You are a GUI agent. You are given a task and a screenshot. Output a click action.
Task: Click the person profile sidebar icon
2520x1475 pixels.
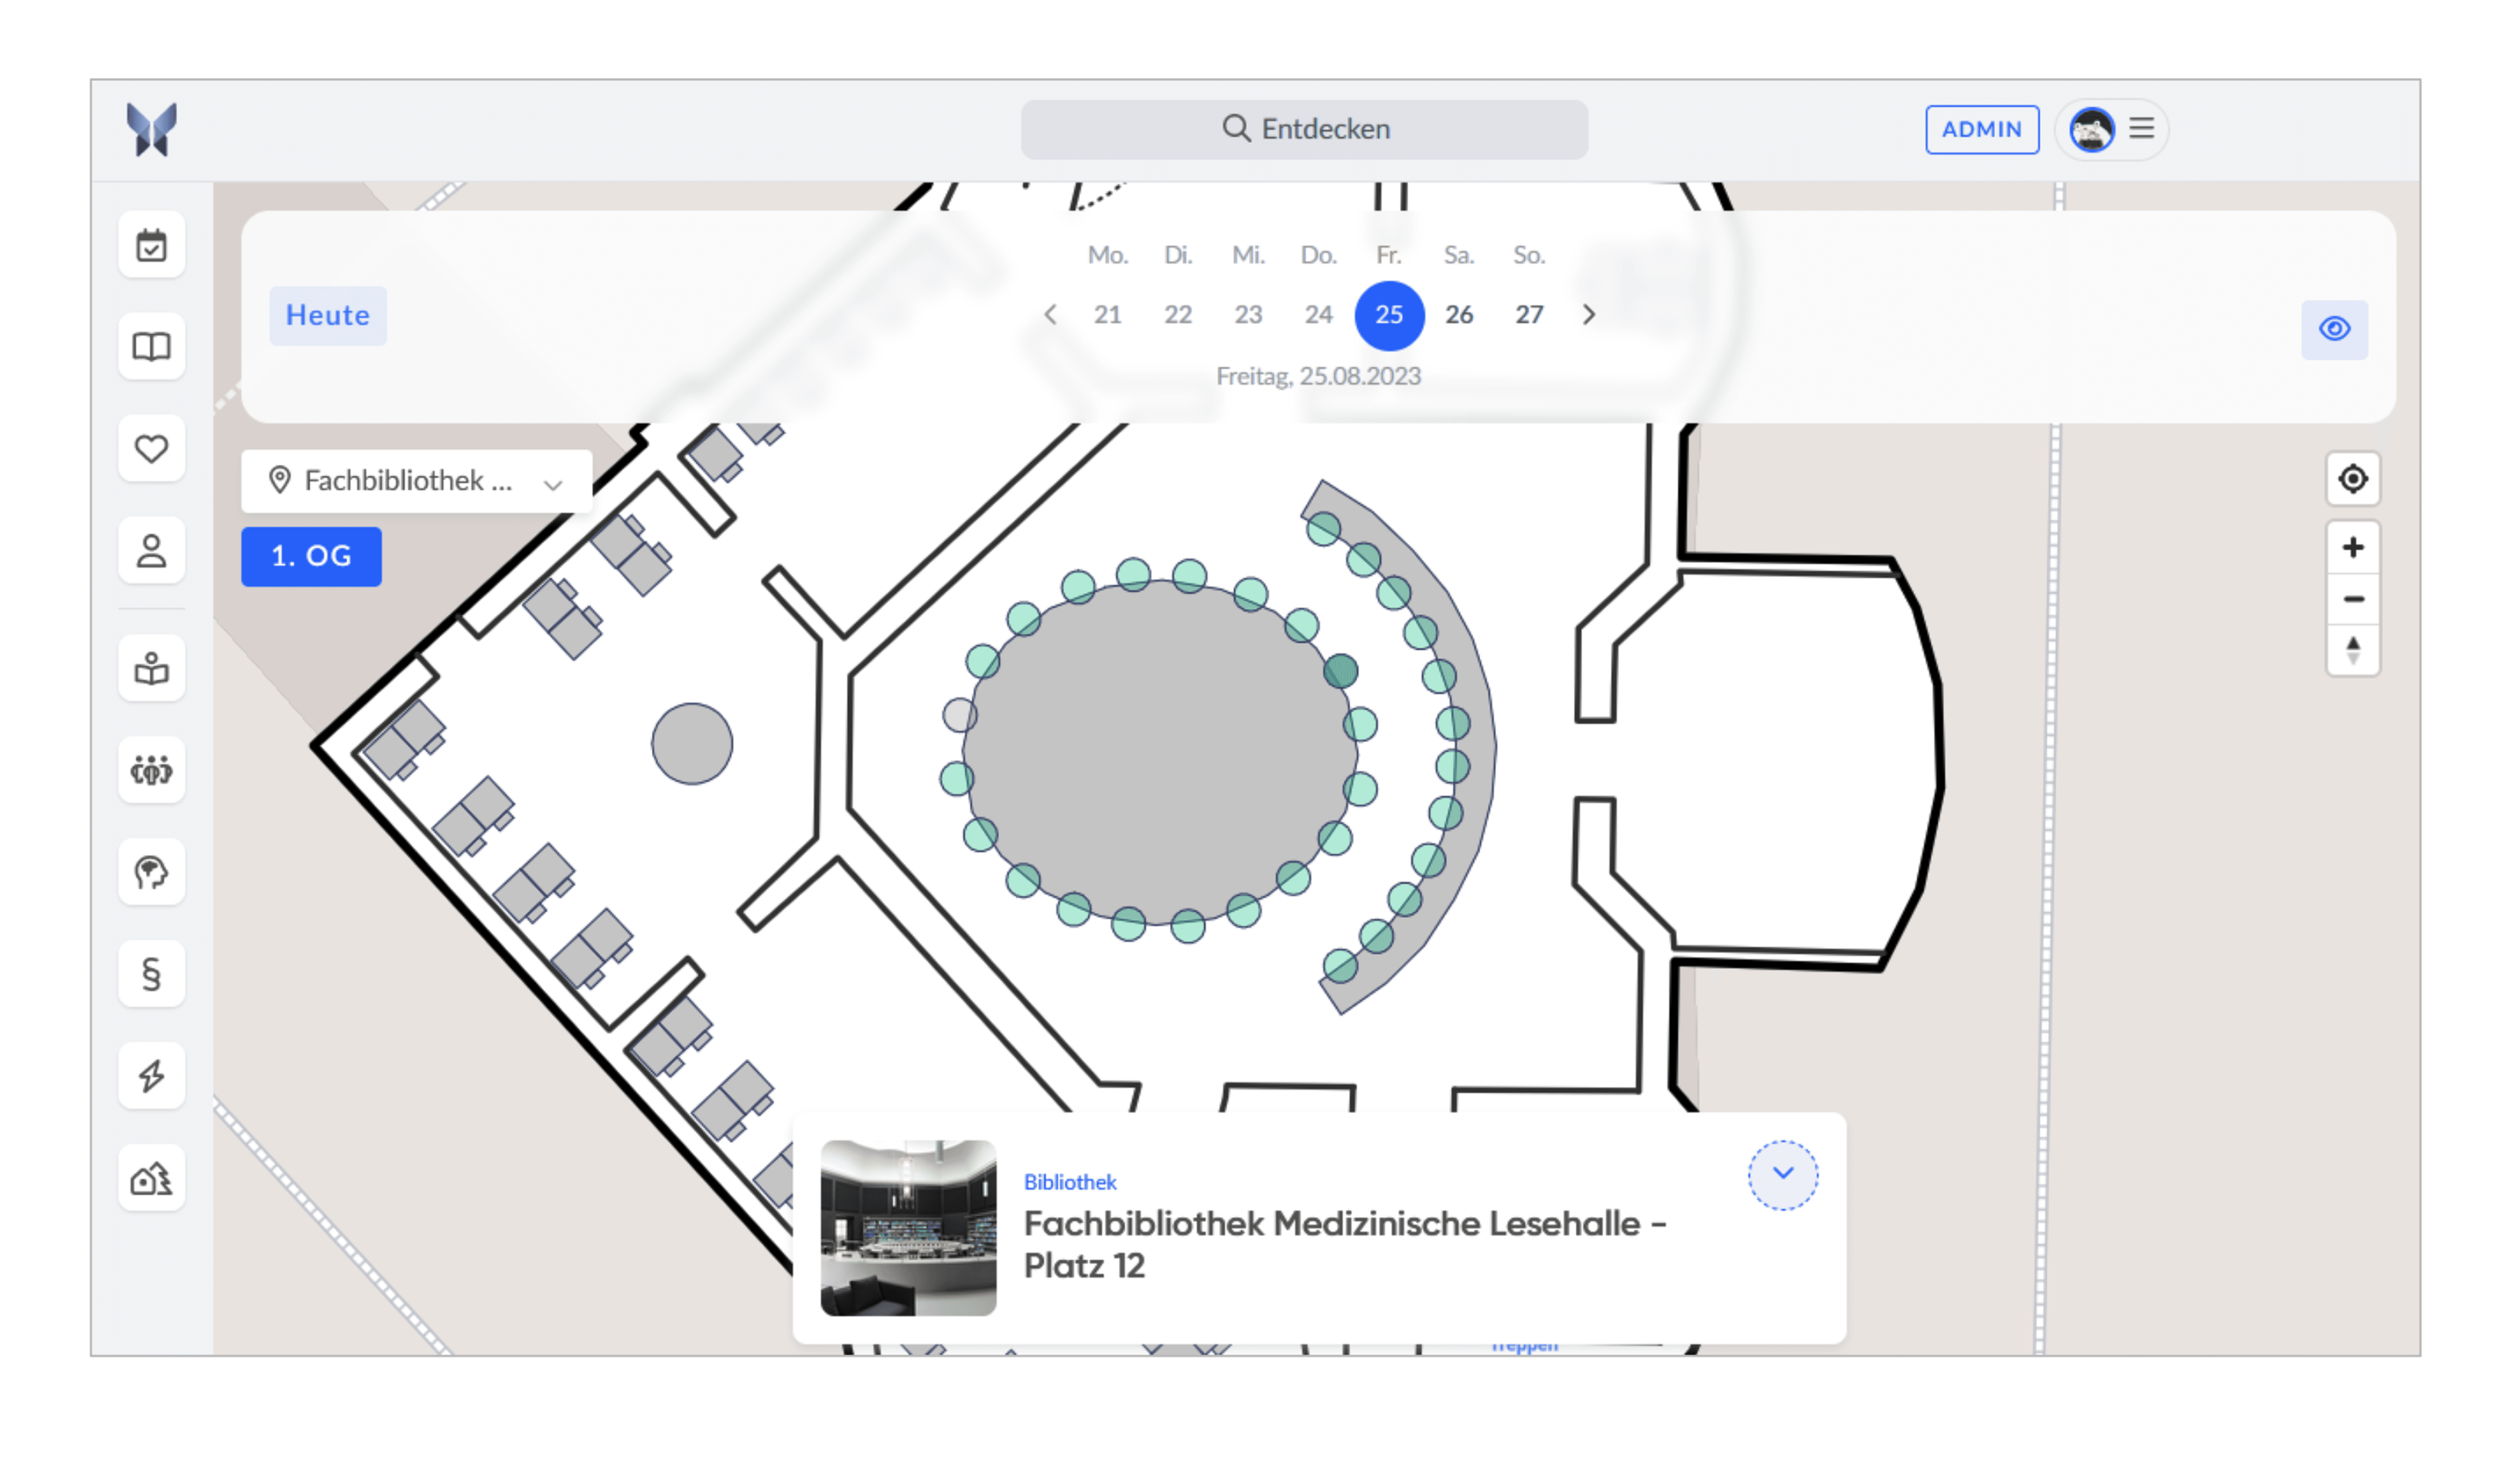click(151, 551)
